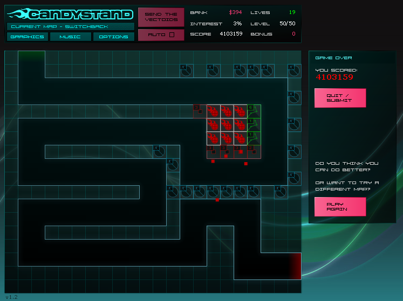Select the rightmost blue tower in the bottom row

click(x=281, y=192)
